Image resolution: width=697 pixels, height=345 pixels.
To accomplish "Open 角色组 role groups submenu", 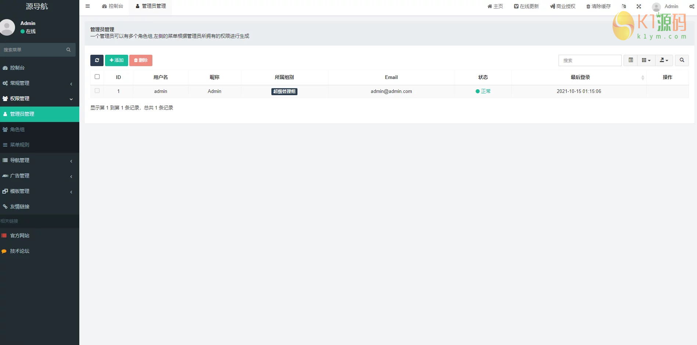I will click(x=40, y=129).
